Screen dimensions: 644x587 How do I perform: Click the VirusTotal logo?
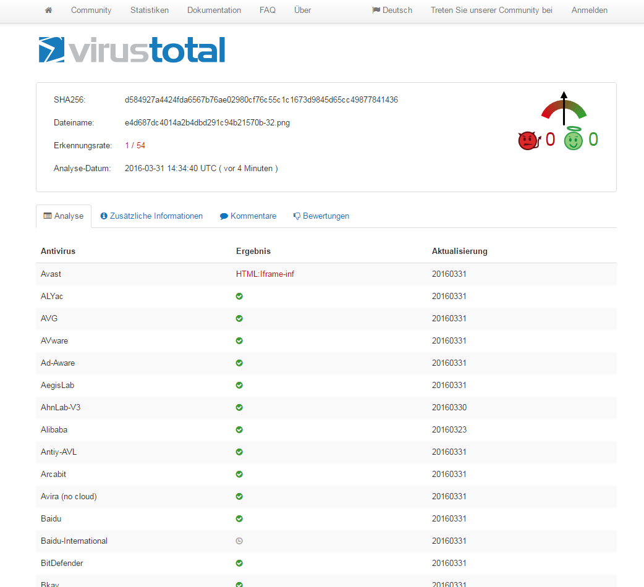point(132,49)
